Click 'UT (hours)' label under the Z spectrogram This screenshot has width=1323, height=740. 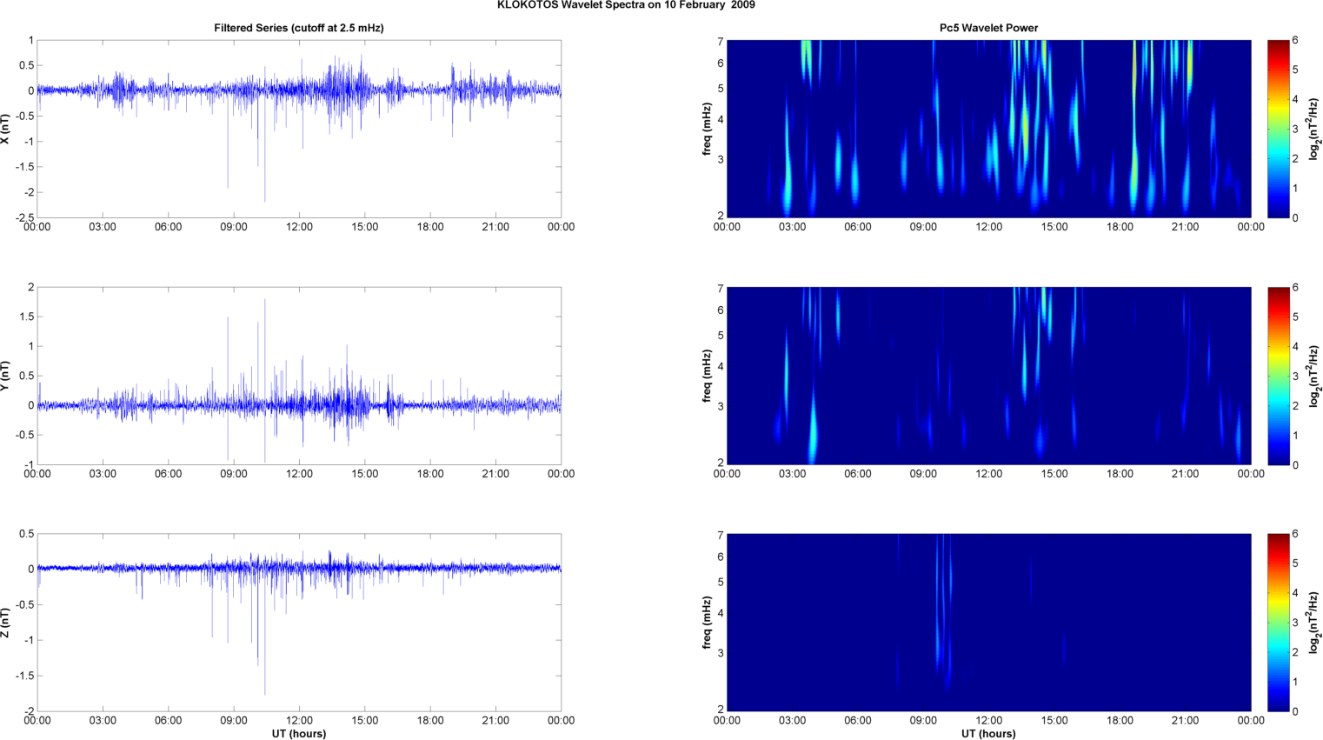coord(988,734)
